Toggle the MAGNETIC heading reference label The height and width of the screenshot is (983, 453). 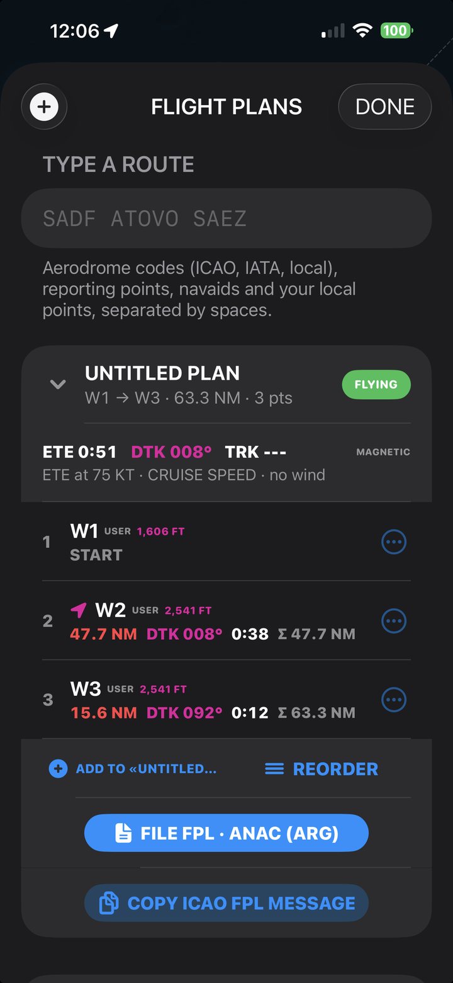coord(383,452)
